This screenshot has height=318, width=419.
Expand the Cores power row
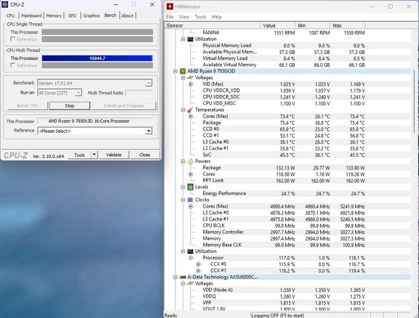pyautogui.click(x=191, y=174)
